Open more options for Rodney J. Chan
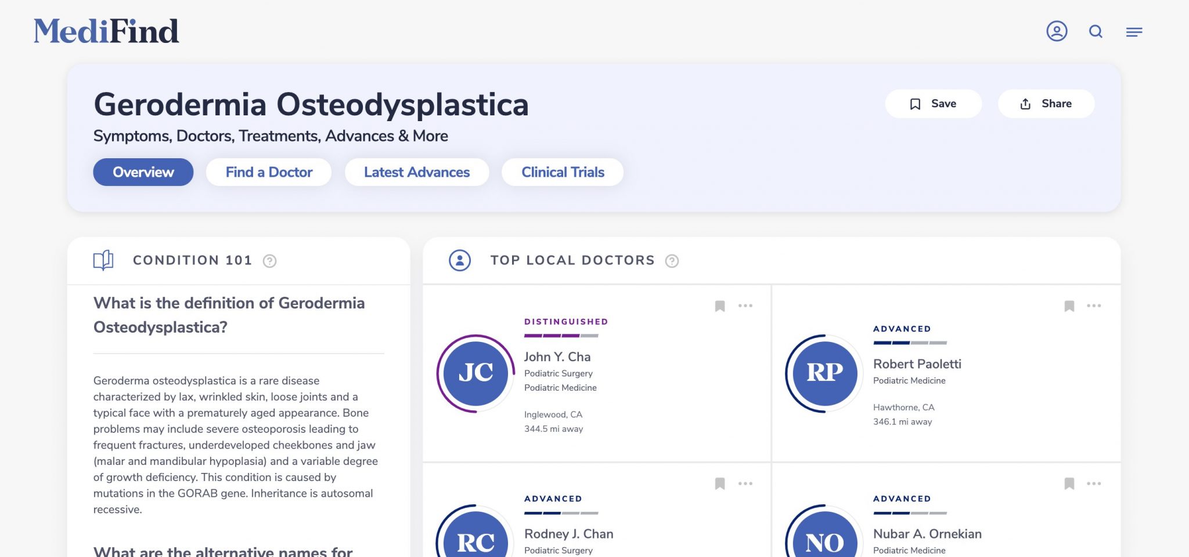1189x557 pixels. point(745,483)
